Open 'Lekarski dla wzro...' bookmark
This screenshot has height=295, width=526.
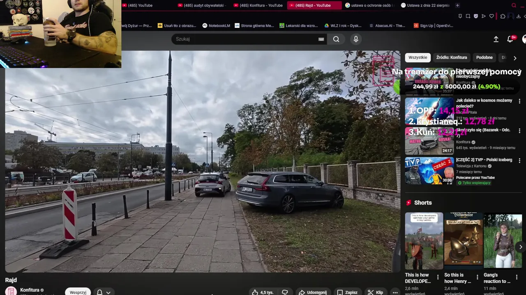tap(299, 25)
